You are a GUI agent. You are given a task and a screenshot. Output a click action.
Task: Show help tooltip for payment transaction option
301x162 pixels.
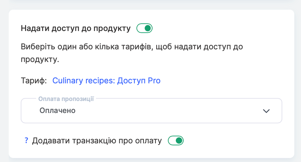[26, 140]
